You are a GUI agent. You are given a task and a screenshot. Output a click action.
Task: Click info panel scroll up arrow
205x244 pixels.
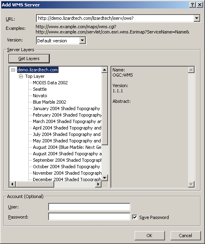coord(191,70)
